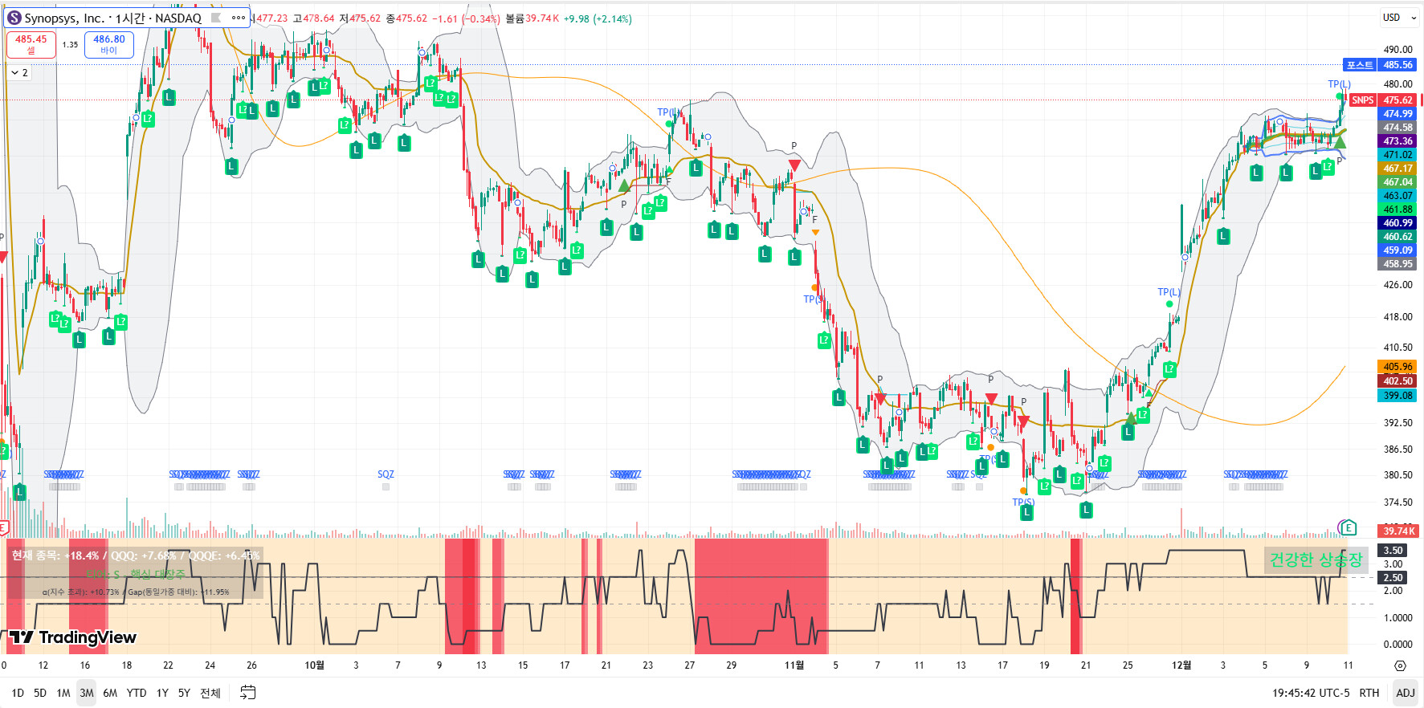Click the blue 474.99 price label
The image size is (1424, 708).
(1397, 114)
